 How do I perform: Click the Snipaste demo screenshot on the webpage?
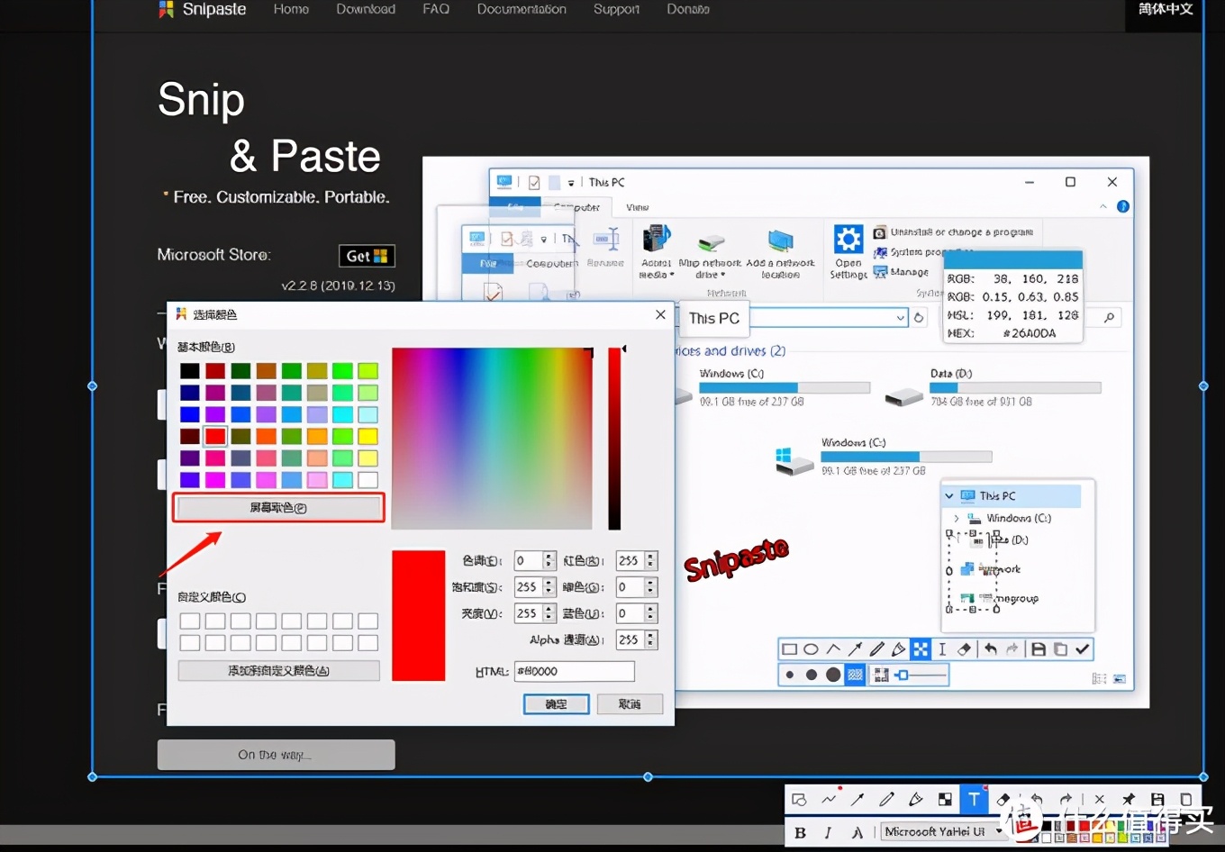(x=785, y=432)
